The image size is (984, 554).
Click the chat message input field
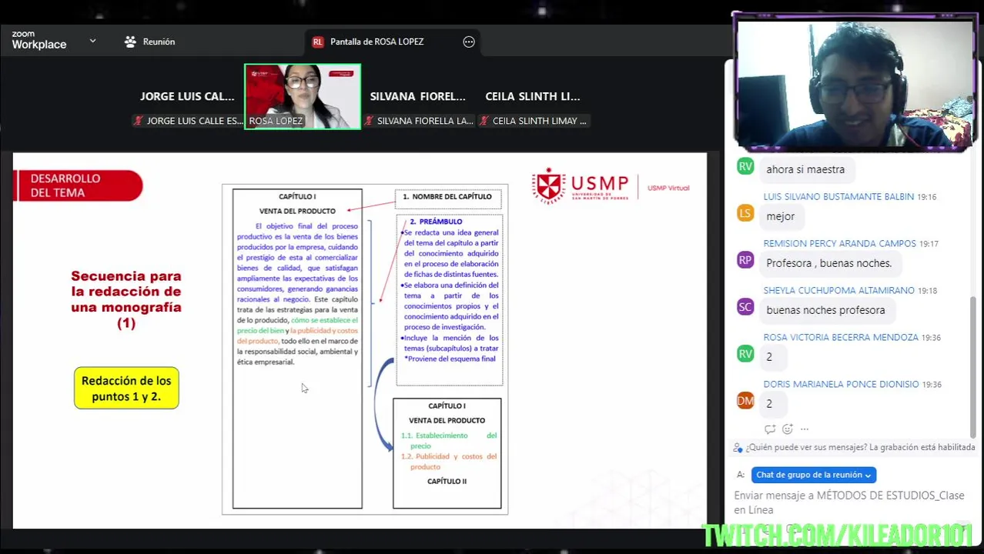(849, 502)
